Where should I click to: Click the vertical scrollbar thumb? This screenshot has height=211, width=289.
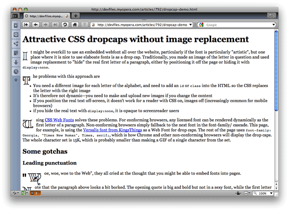tap(276, 71)
